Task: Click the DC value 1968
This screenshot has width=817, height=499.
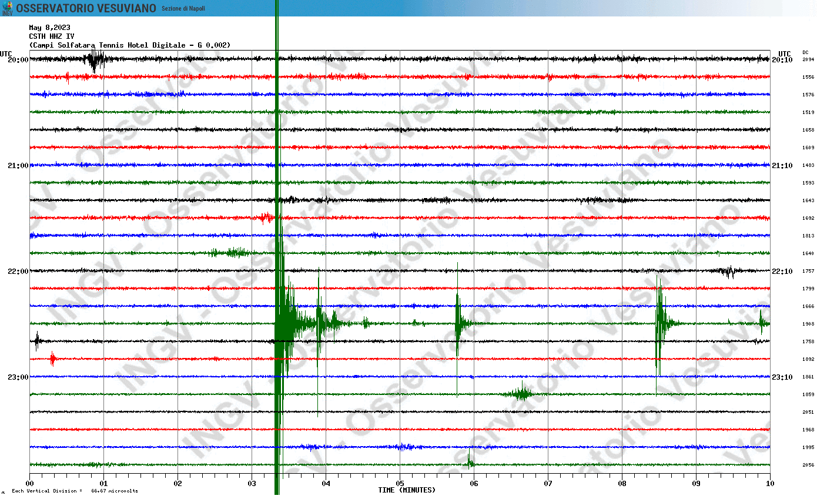Action: (x=808, y=430)
